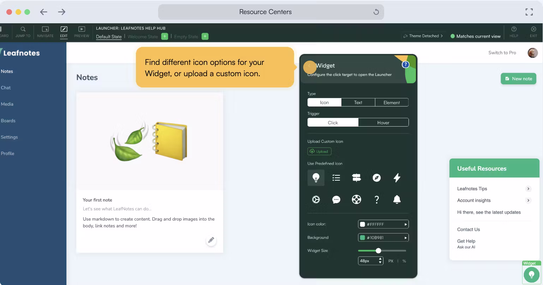Adjust the Widget Size slider handle

click(378, 251)
